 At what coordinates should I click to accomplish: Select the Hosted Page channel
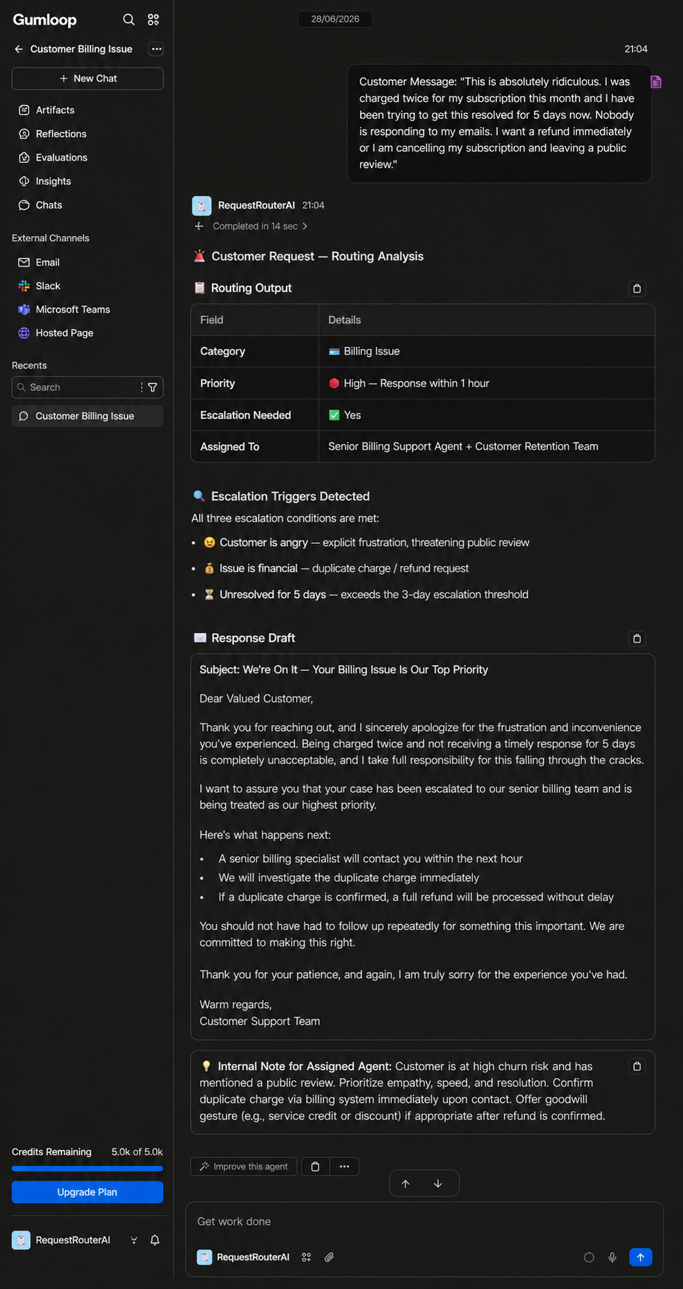tap(56, 333)
